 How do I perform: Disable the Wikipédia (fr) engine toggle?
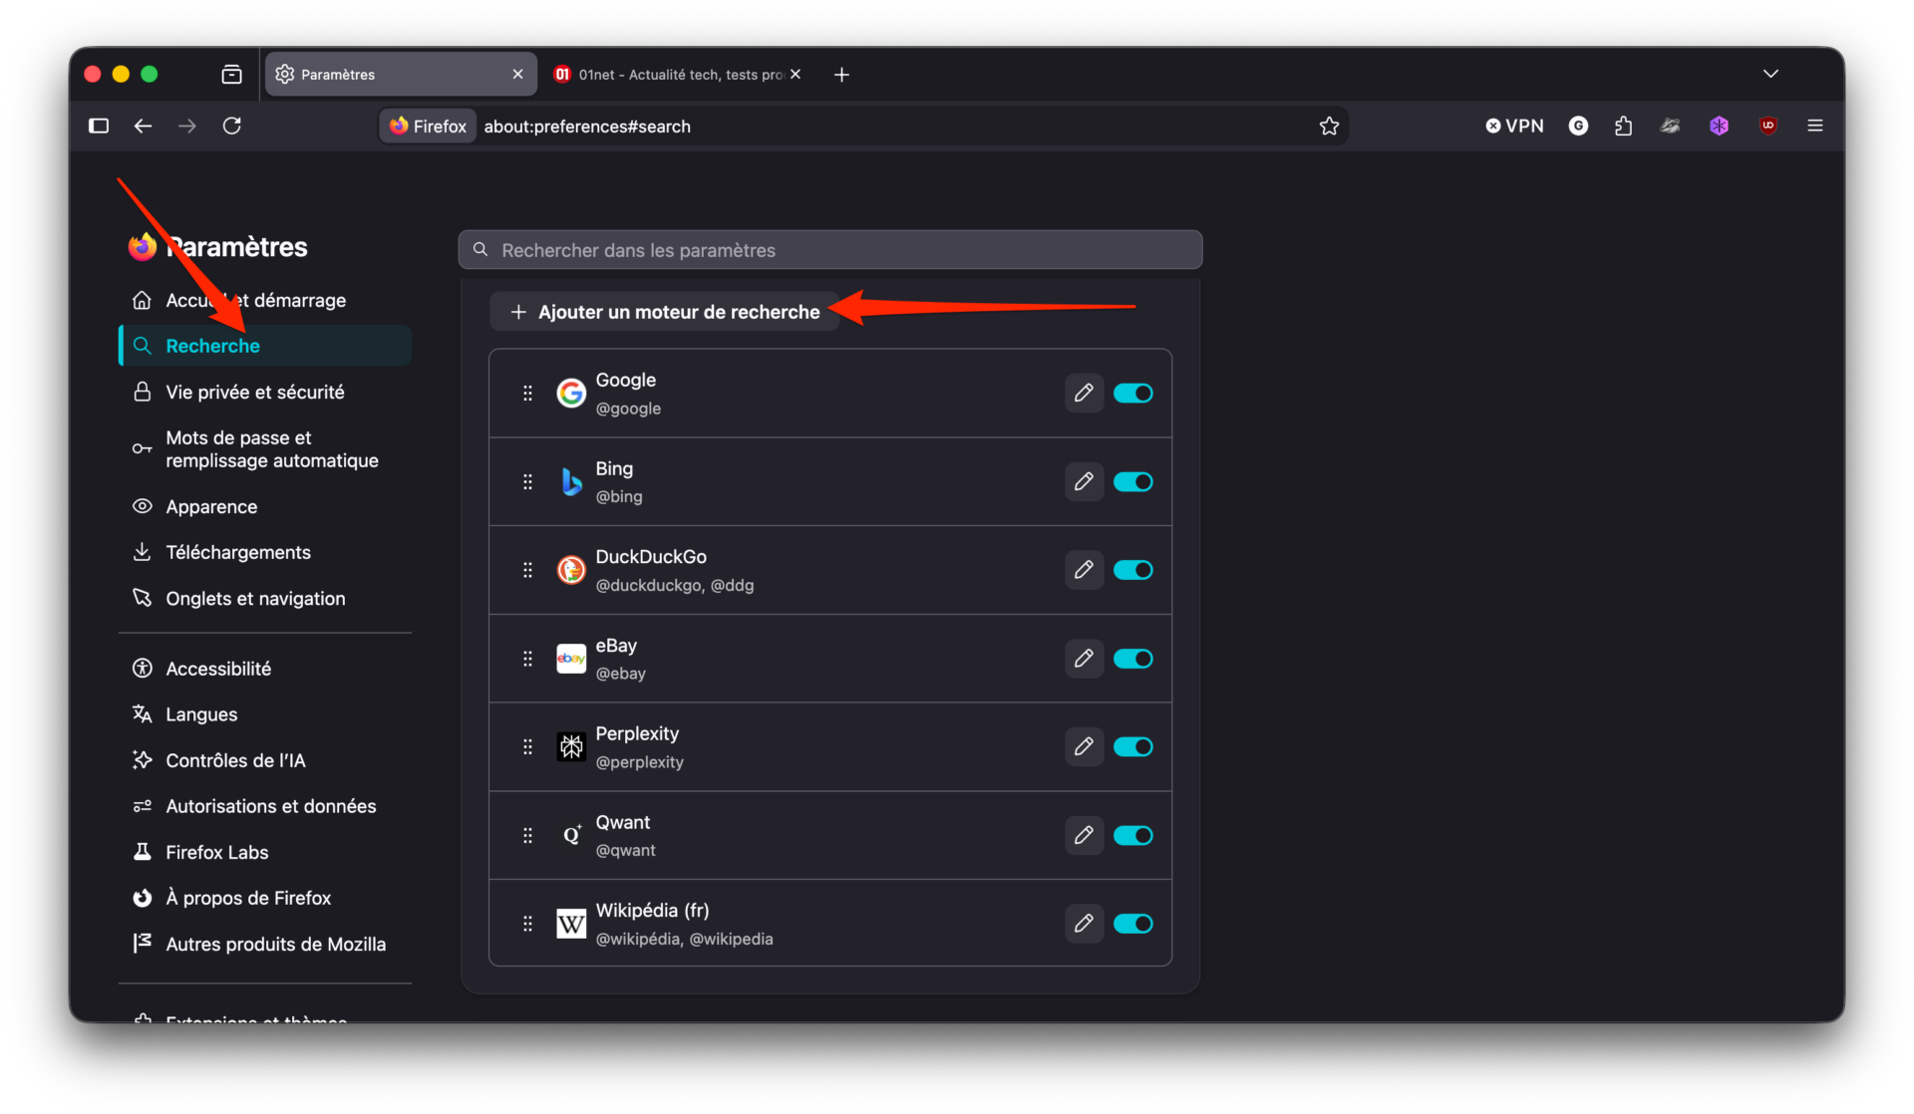pyautogui.click(x=1133, y=924)
